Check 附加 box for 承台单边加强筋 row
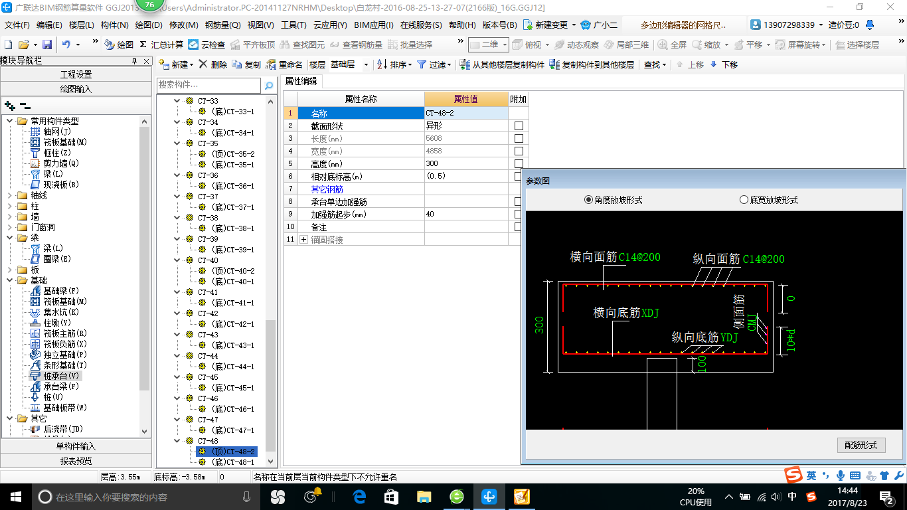The height and width of the screenshot is (510, 907). tap(519, 201)
